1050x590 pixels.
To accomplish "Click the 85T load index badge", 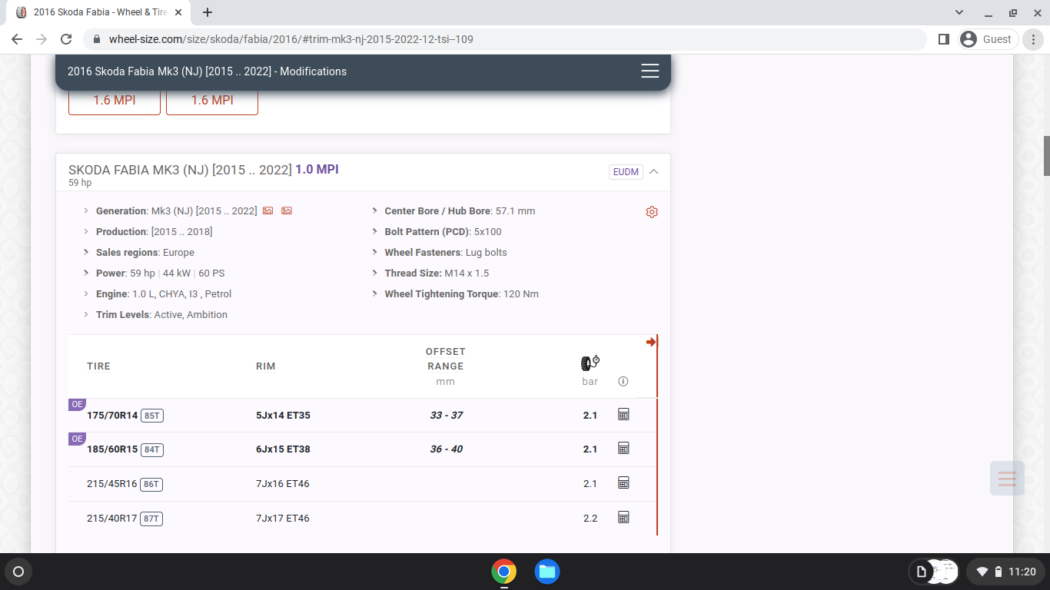I will [152, 416].
